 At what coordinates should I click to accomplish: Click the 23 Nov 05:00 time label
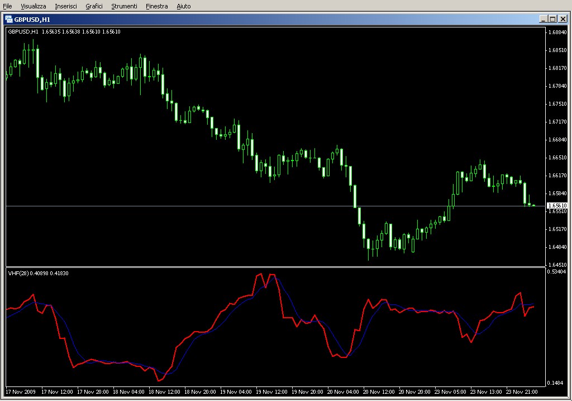[x=450, y=392]
